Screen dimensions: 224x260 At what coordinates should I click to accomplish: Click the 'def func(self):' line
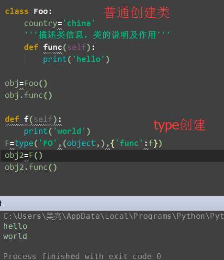59,47
